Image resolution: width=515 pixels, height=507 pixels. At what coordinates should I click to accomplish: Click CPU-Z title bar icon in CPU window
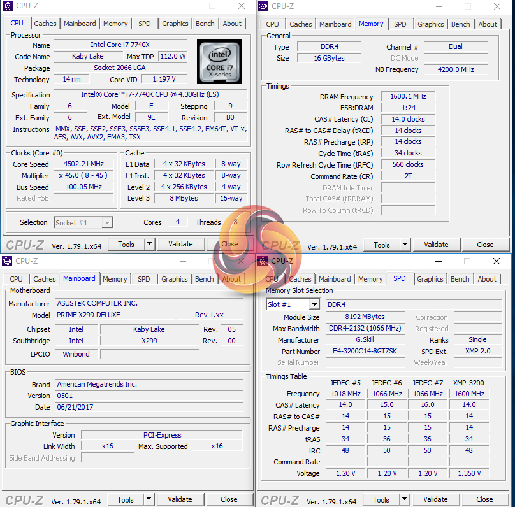coord(8,6)
